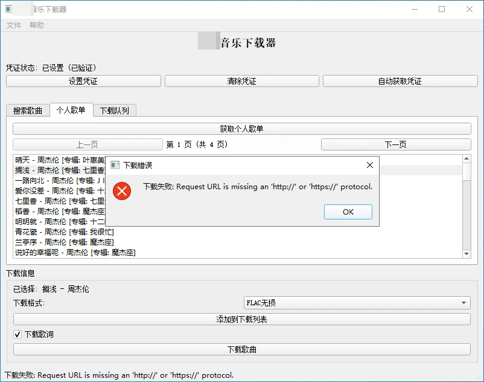Screen dimensions: 484x382
Task: Click the song list scrollbar down arrow
Action: coord(466,254)
